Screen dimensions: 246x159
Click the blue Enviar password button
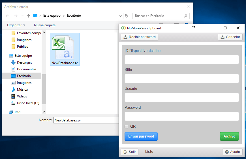coord(141,136)
